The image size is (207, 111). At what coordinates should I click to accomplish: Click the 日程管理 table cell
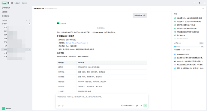[67, 87]
